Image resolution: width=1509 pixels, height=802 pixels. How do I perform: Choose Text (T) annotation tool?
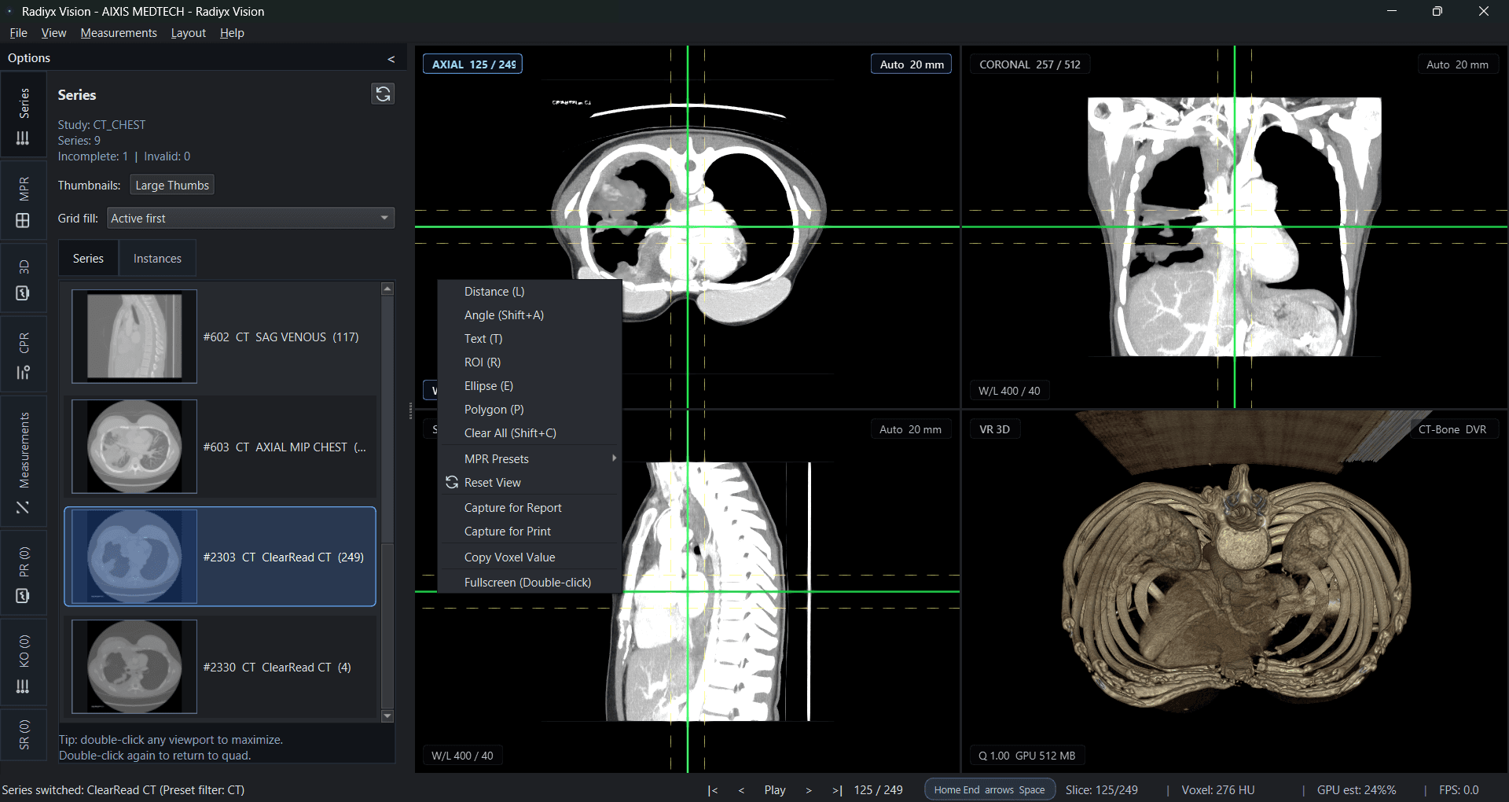(x=530, y=339)
